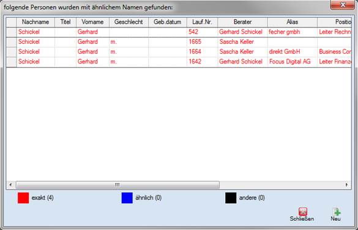
Task: Click Lauf.Nr. cell 1665
Action: pyautogui.click(x=203, y=42)
